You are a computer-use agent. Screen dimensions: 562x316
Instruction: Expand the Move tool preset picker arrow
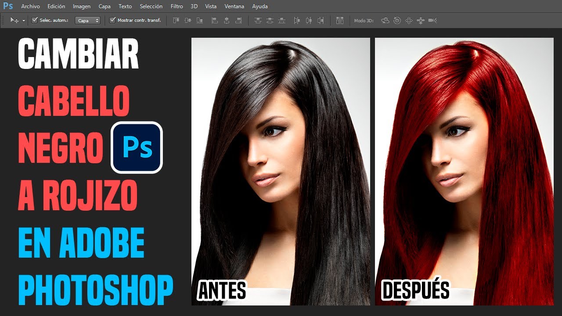(x=23, y=21)
